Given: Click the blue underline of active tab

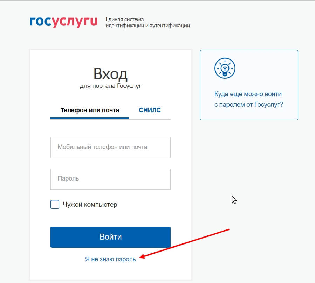Looking at the screenshot, I should 90,118.
